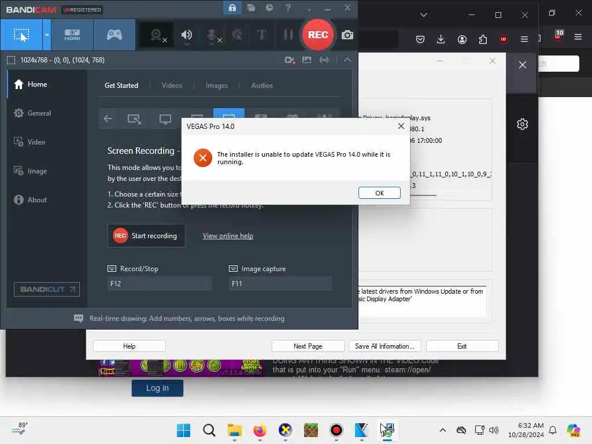The height and width of the screenshot is (444, 592).
Task: Click Help button in the diagnostic window
Action: click(129, 346)
